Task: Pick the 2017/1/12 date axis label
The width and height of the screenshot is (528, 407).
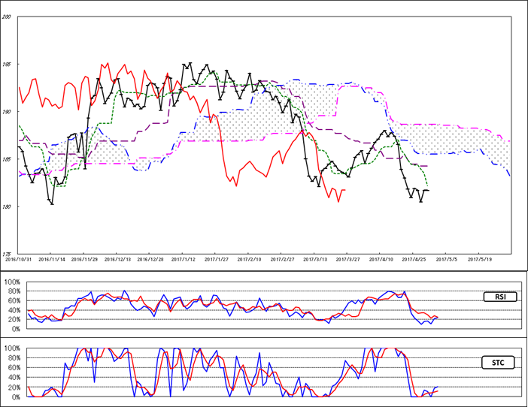Action: tap(184, 258)
